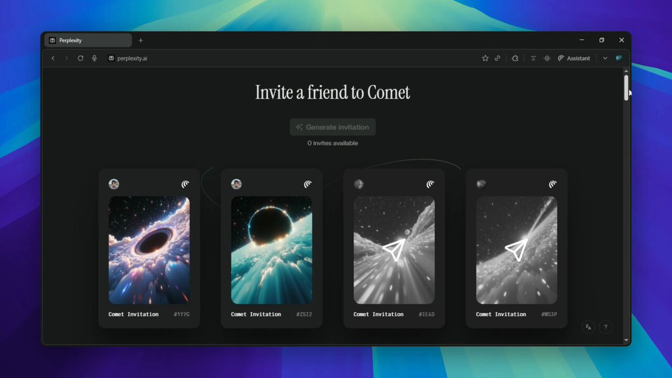Click the Generate invitation button

coord(333,127)
